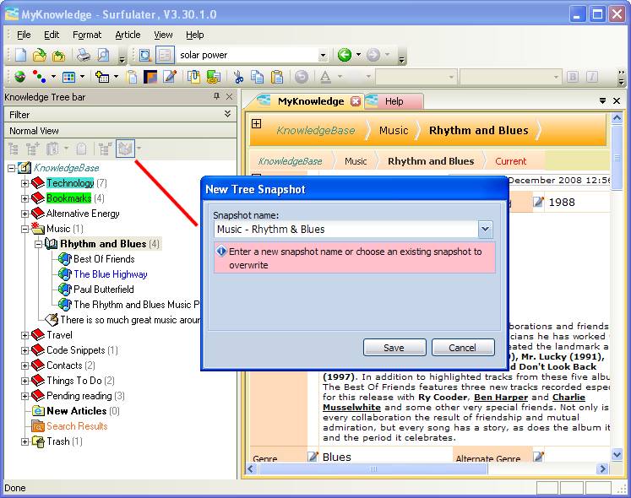
Task: Expand the Travel tree node
Action: click(25, 335)
